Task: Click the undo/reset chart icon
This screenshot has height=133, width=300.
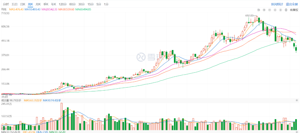Action: pos(258,10)
